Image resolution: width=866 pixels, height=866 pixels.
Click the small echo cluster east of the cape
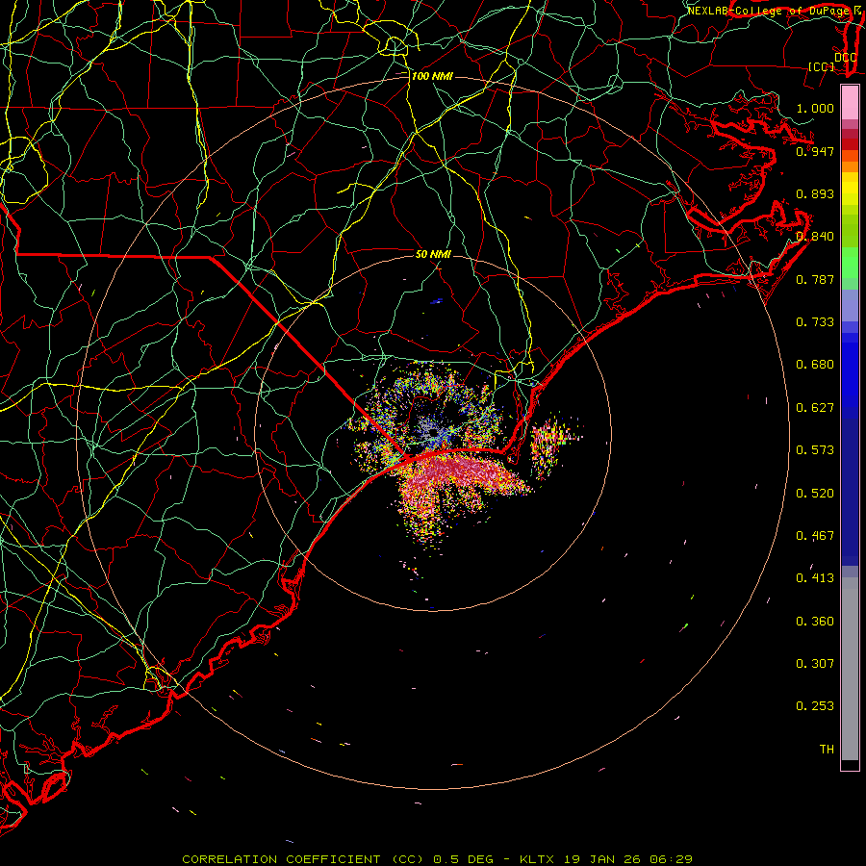552,442
